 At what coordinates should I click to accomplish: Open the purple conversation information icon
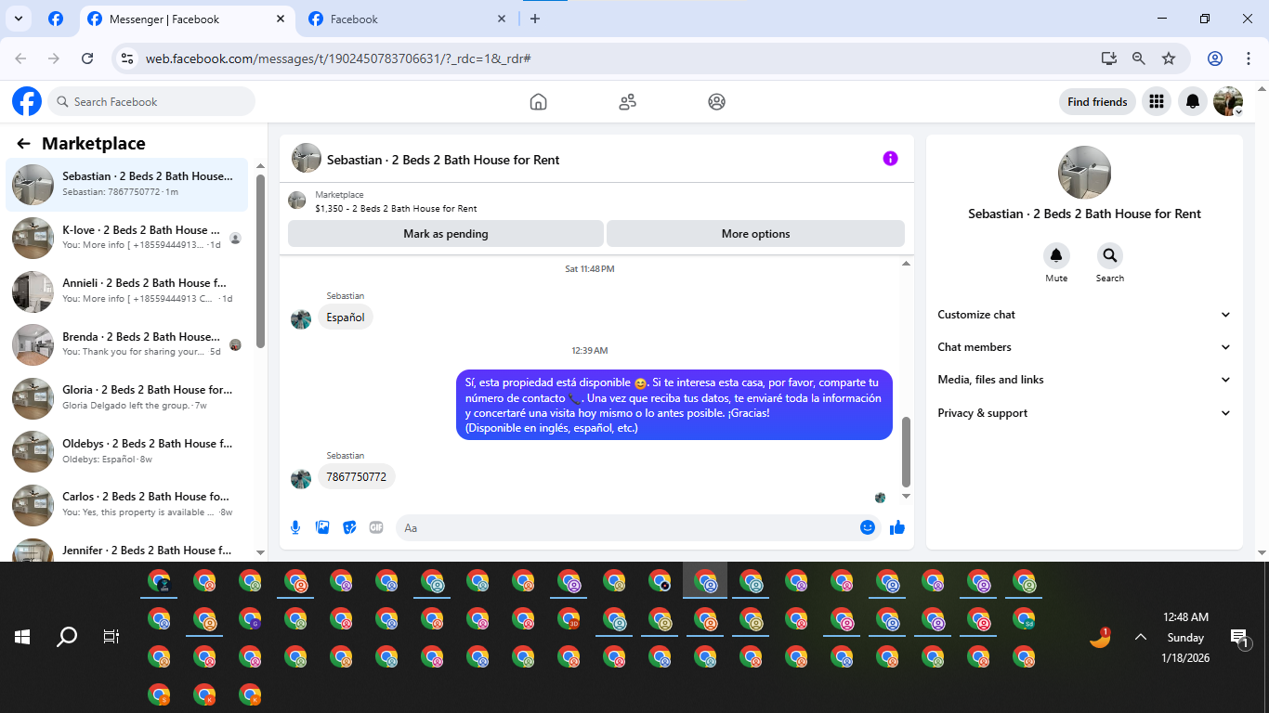pyautogui.click(x=890, y=159)
